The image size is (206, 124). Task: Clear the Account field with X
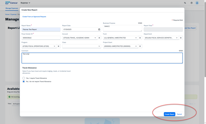pyautogui.click(x=99, y=38)
